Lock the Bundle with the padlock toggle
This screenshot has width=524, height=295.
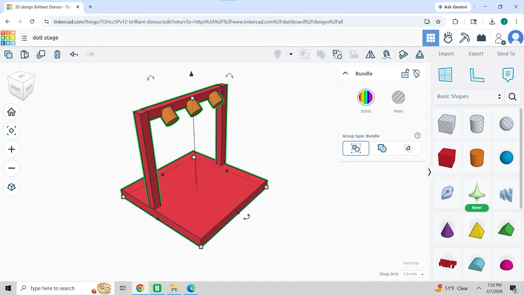405,74
